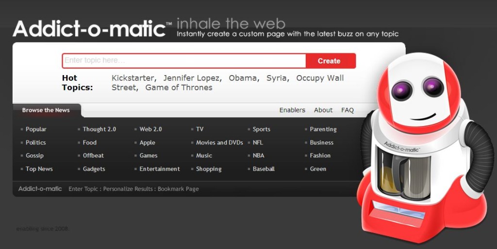Click the 'enabling since 2008.' text

(x=43, y=229)
